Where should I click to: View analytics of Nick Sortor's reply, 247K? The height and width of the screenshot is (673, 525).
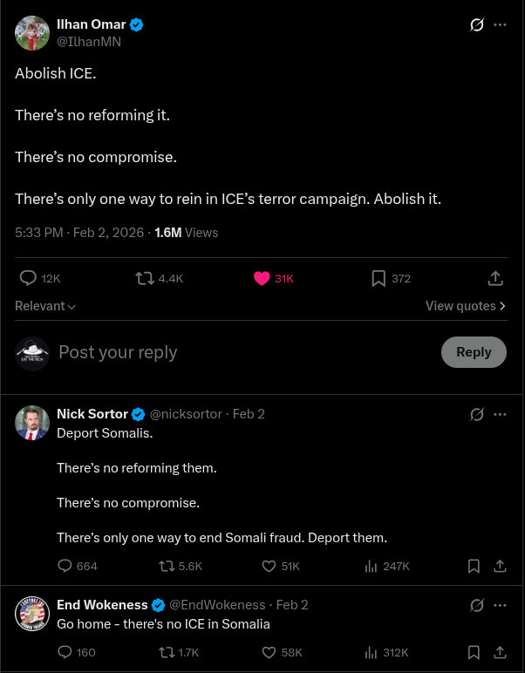click(x=372, y=566)
